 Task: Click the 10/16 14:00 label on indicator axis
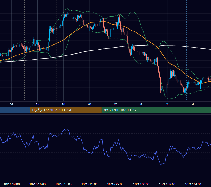click(11, 184)
